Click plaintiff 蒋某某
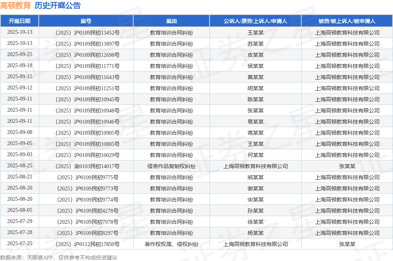393x261 pixels. pyautogui.click(x=255, y=133)
